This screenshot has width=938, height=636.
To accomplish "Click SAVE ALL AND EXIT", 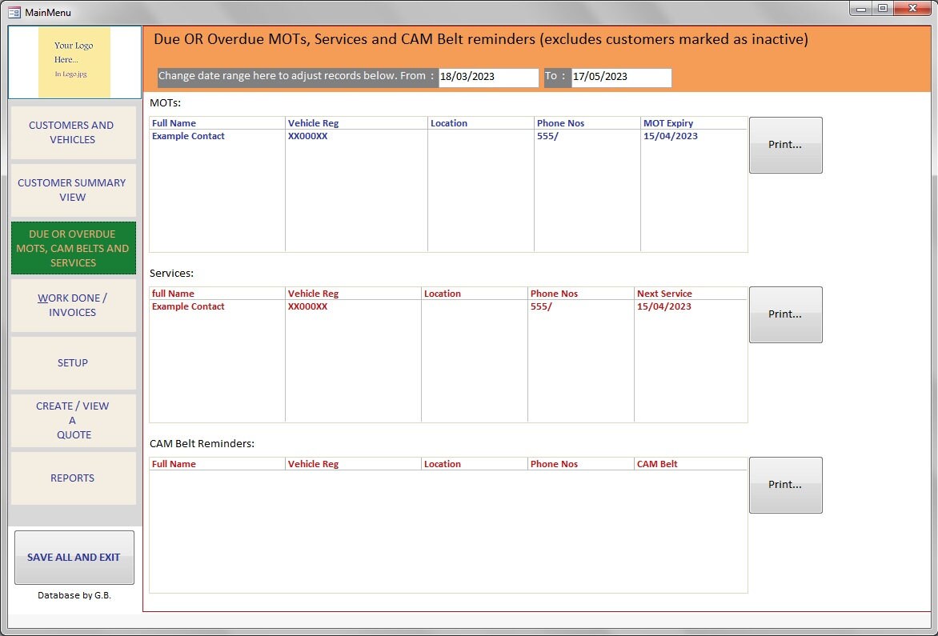I will (x=74, y=558).
